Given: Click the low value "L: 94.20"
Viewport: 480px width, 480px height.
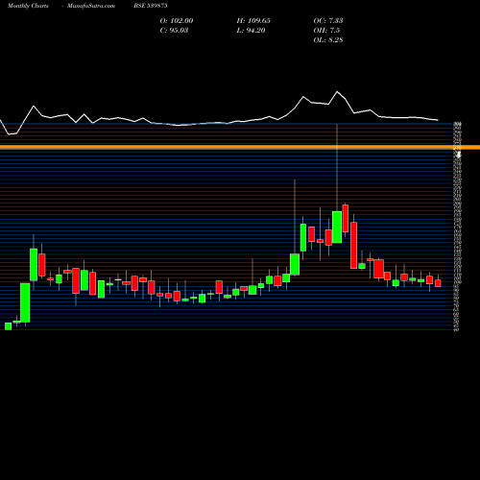Looking at the screenshot, I should (251, 30).
